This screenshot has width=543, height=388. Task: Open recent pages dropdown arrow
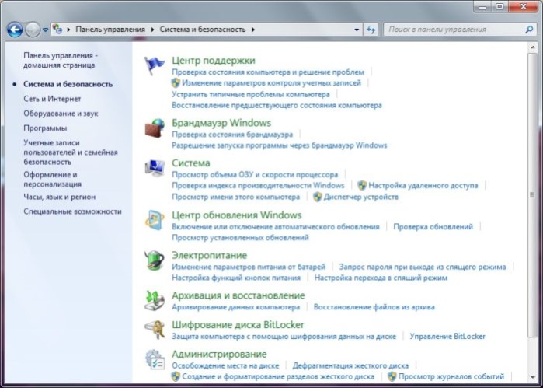click(x=45, y=30)
